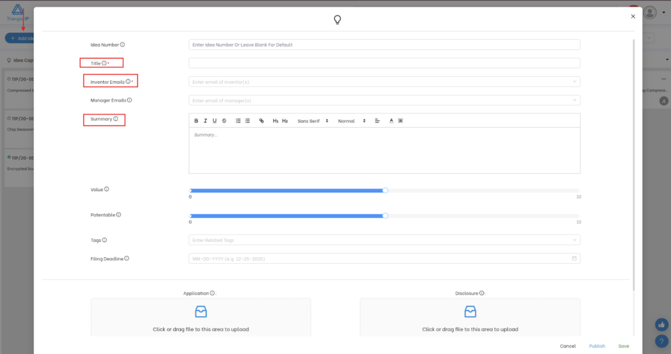Toggle bold formatting in Summary editor
The width and height of the screenshot is (671, 354).
pos(196,121)
